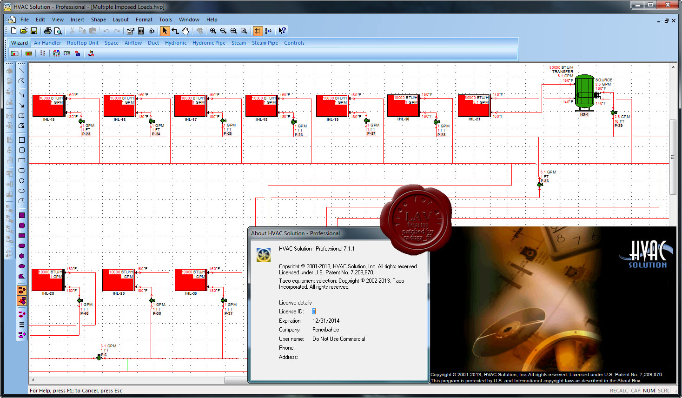The height and width of the screenshot is (398, 682).
Task: Zoom in with the magnifier plus icon
Action: [x=213, y=31]
